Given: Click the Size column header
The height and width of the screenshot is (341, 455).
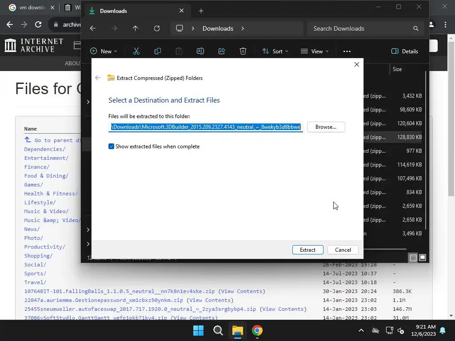Looking at the screenshot, I should [x=397, y=69].
